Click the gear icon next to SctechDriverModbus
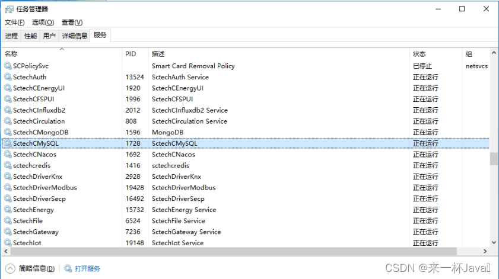The image size is (499, 279). 8,188
